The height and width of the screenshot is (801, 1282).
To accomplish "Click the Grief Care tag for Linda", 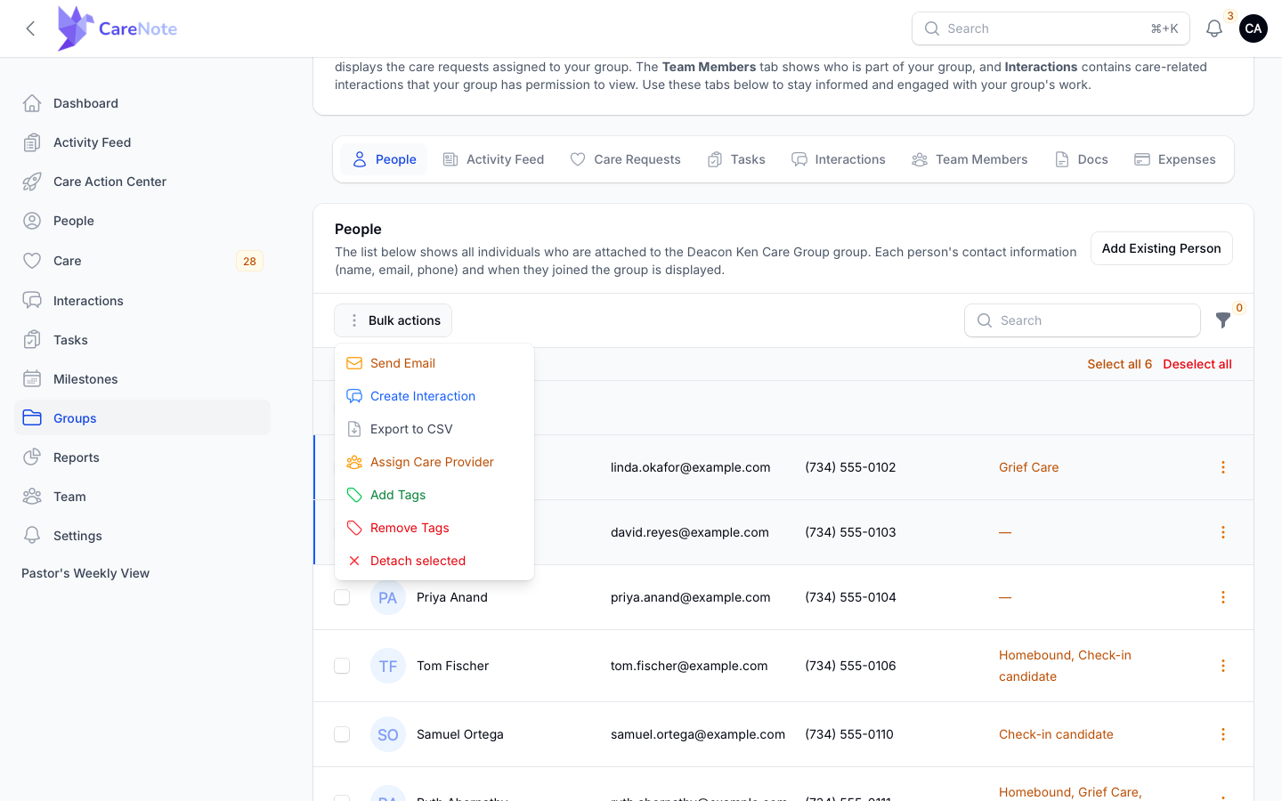I will [x=1028, y=467].
